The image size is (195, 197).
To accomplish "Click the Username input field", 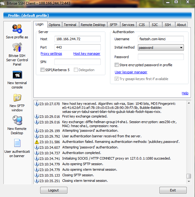I will pos(161,39).
